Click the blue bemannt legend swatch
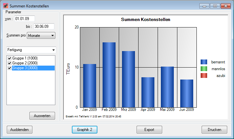The height and width of the screenshot is (139, 234). [x=204, y=62]
